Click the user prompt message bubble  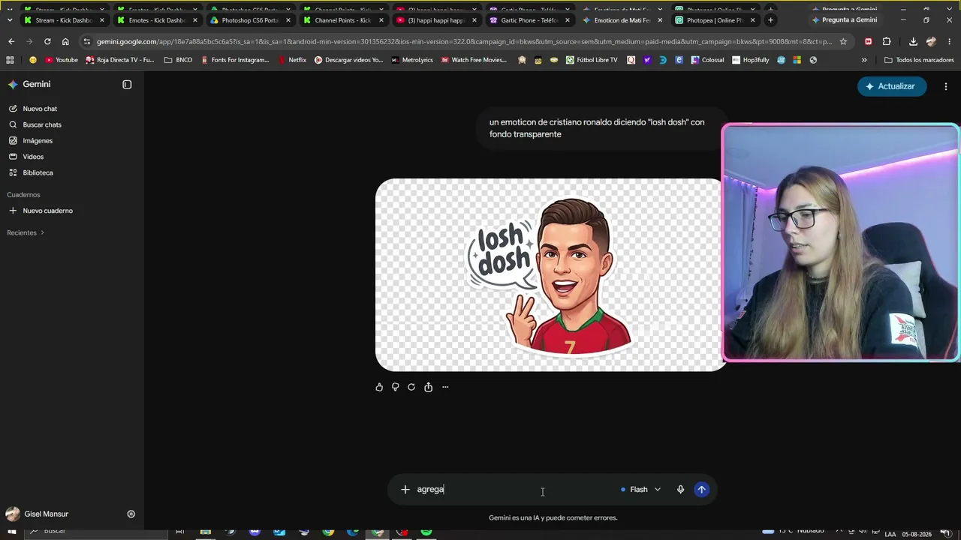point(601,128)
